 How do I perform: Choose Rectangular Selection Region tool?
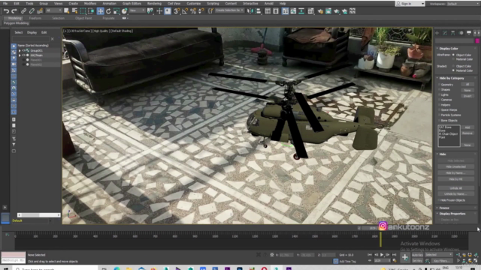[x=83, y=11]
